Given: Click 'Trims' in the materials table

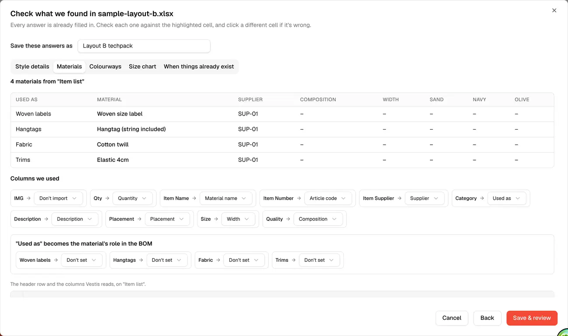Looking at the screenshot, I should pyautogui.click(x=23, y=160).
